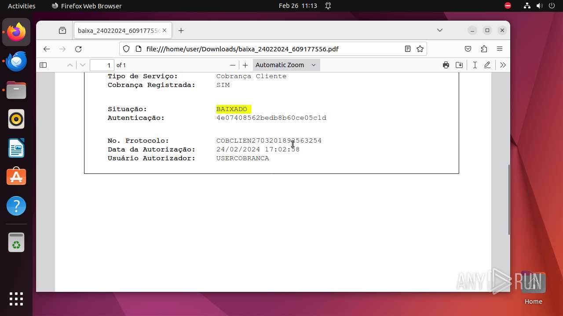Image resolution: width=563 pixels, height=316 pixels.
Task: Minimize the Firefox window
Action: pyautogui.click(x=472, y=30)
